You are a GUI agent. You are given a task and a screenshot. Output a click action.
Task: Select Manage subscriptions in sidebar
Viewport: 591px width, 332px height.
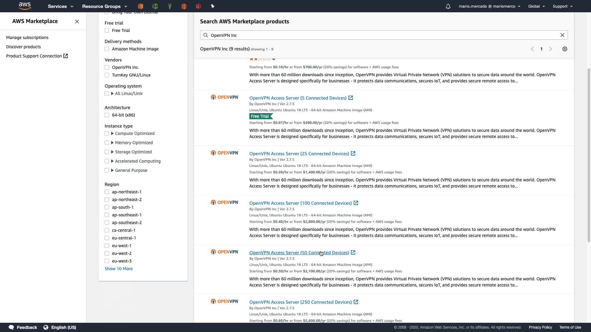click(x=27, y=38)
